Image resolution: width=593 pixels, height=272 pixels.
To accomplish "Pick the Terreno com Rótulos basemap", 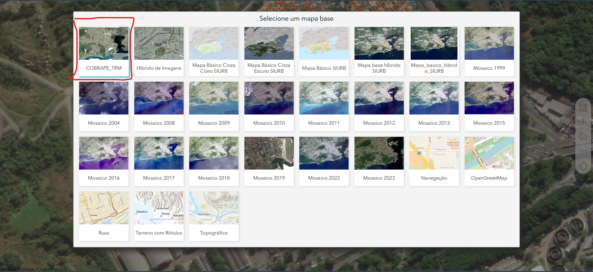I will [159, 216].
